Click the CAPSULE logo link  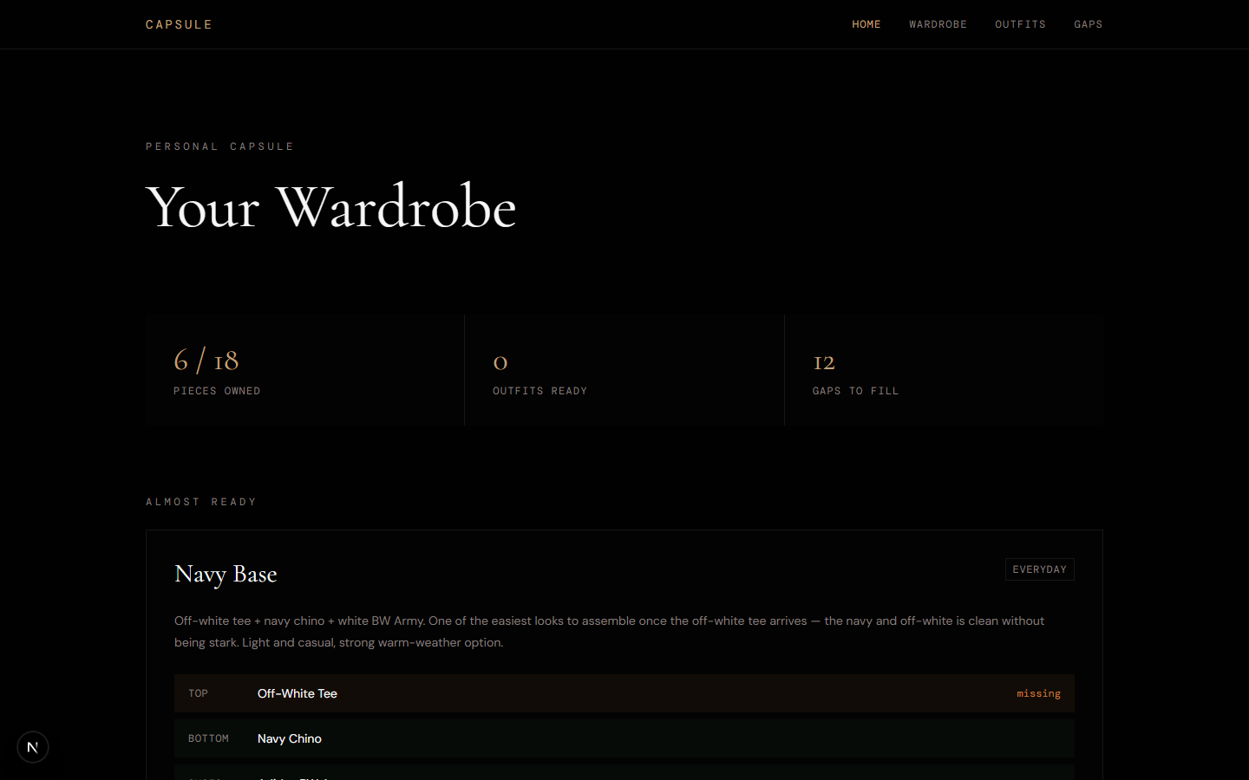click(x=179, y=24)
